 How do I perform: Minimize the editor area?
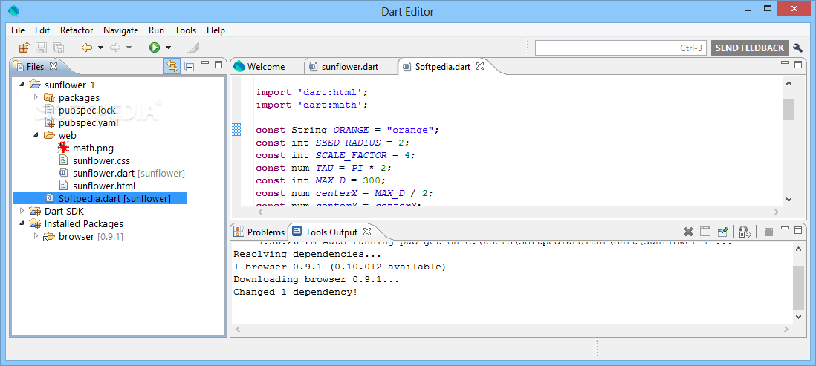click(x=786, y=63)
